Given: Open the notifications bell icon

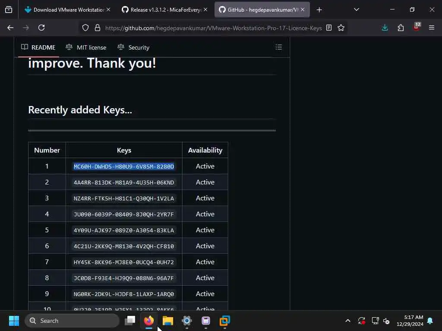Looking at the screenshot, I should (430, 321).
